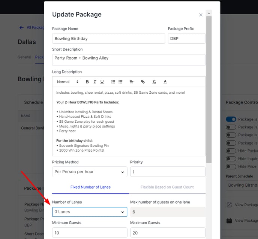Toggle the third Package is switch
Screen dimensions: 258x239
point(231,135)
